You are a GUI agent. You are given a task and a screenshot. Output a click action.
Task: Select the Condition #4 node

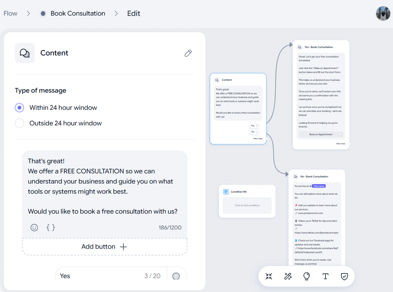point(247,201)
